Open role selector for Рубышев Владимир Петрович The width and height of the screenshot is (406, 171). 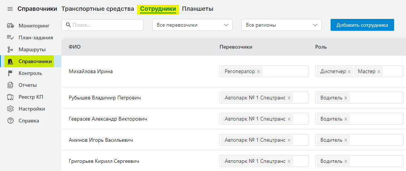[x=375, y=98]
